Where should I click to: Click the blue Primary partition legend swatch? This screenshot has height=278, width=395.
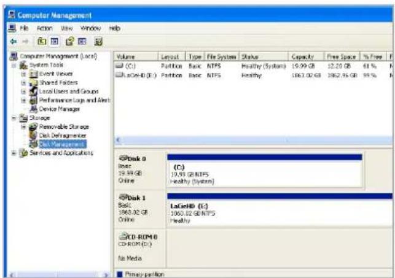click(120, 274)
